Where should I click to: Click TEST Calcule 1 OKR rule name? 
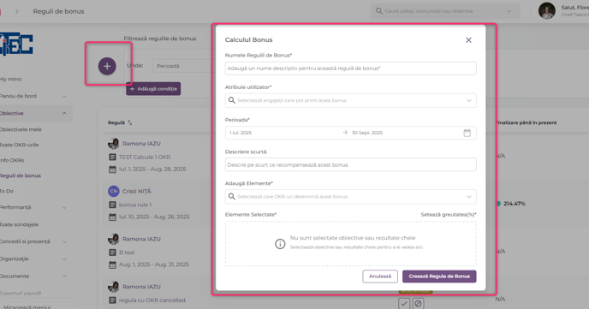145,157
